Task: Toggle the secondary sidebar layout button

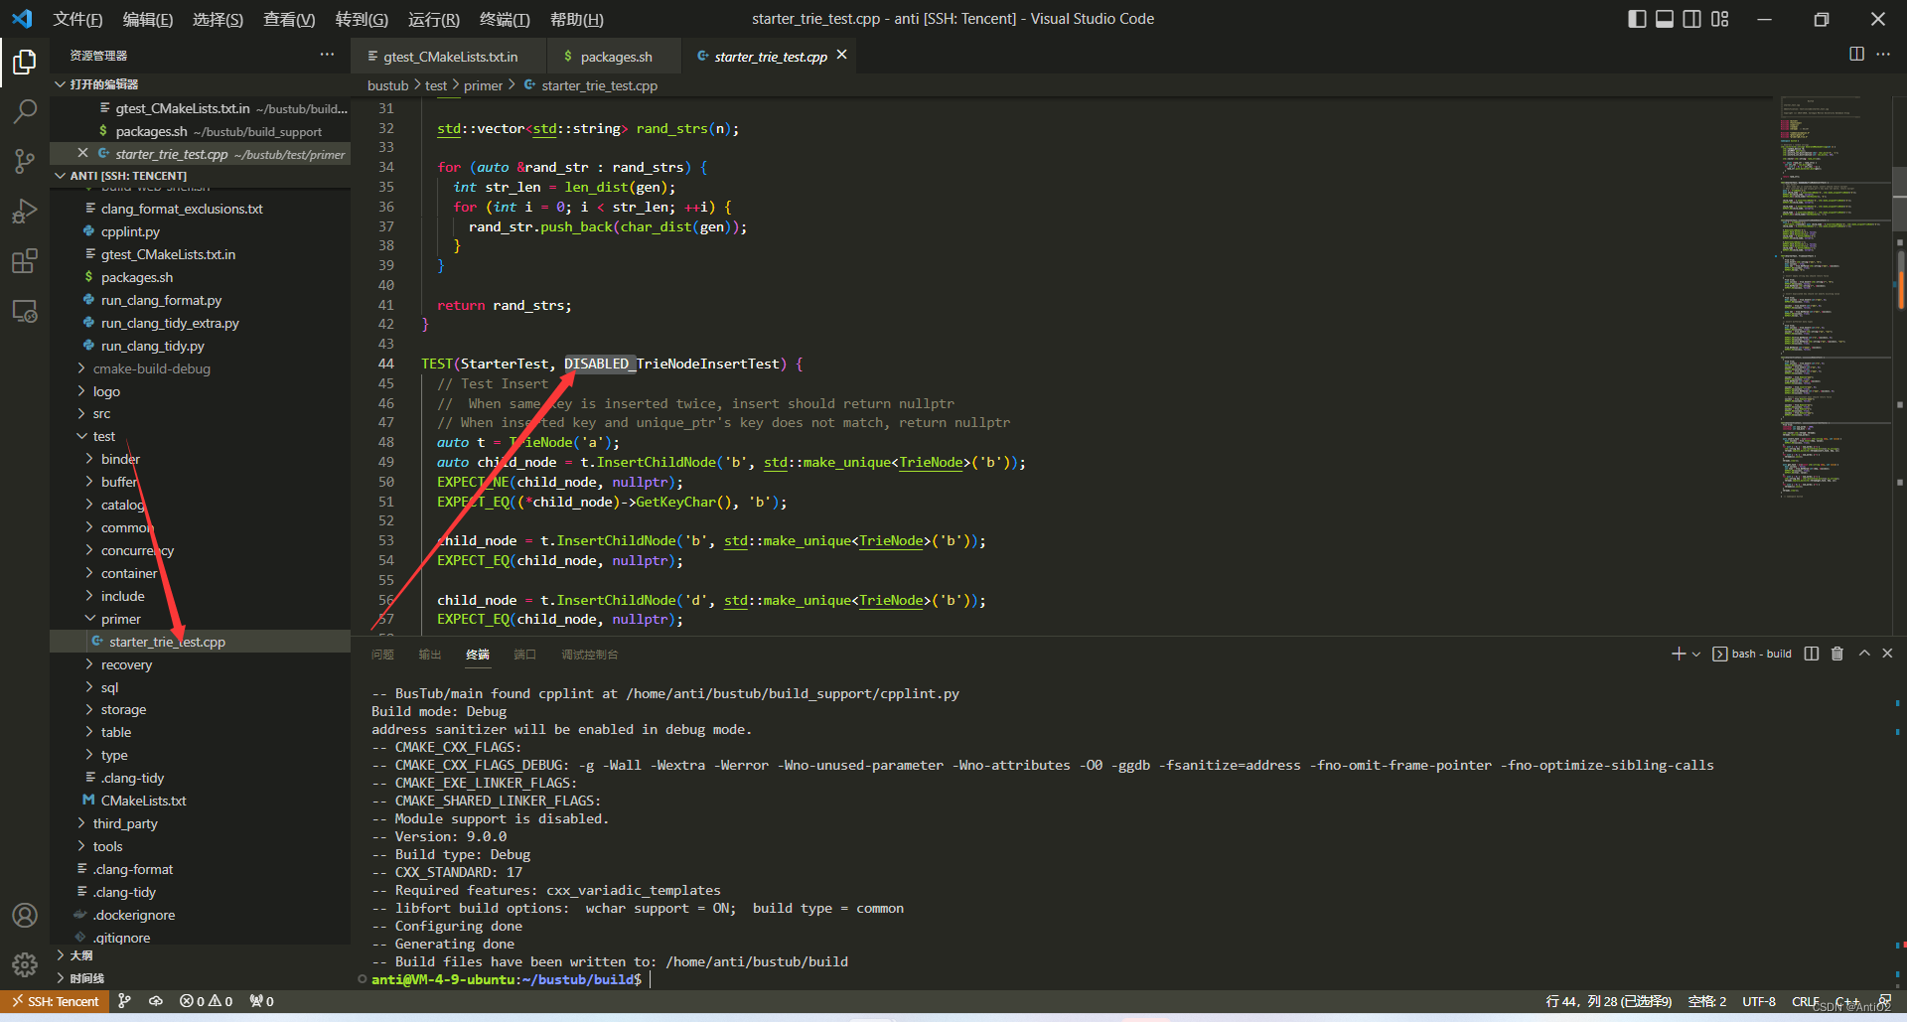Action: [1691, 19]
